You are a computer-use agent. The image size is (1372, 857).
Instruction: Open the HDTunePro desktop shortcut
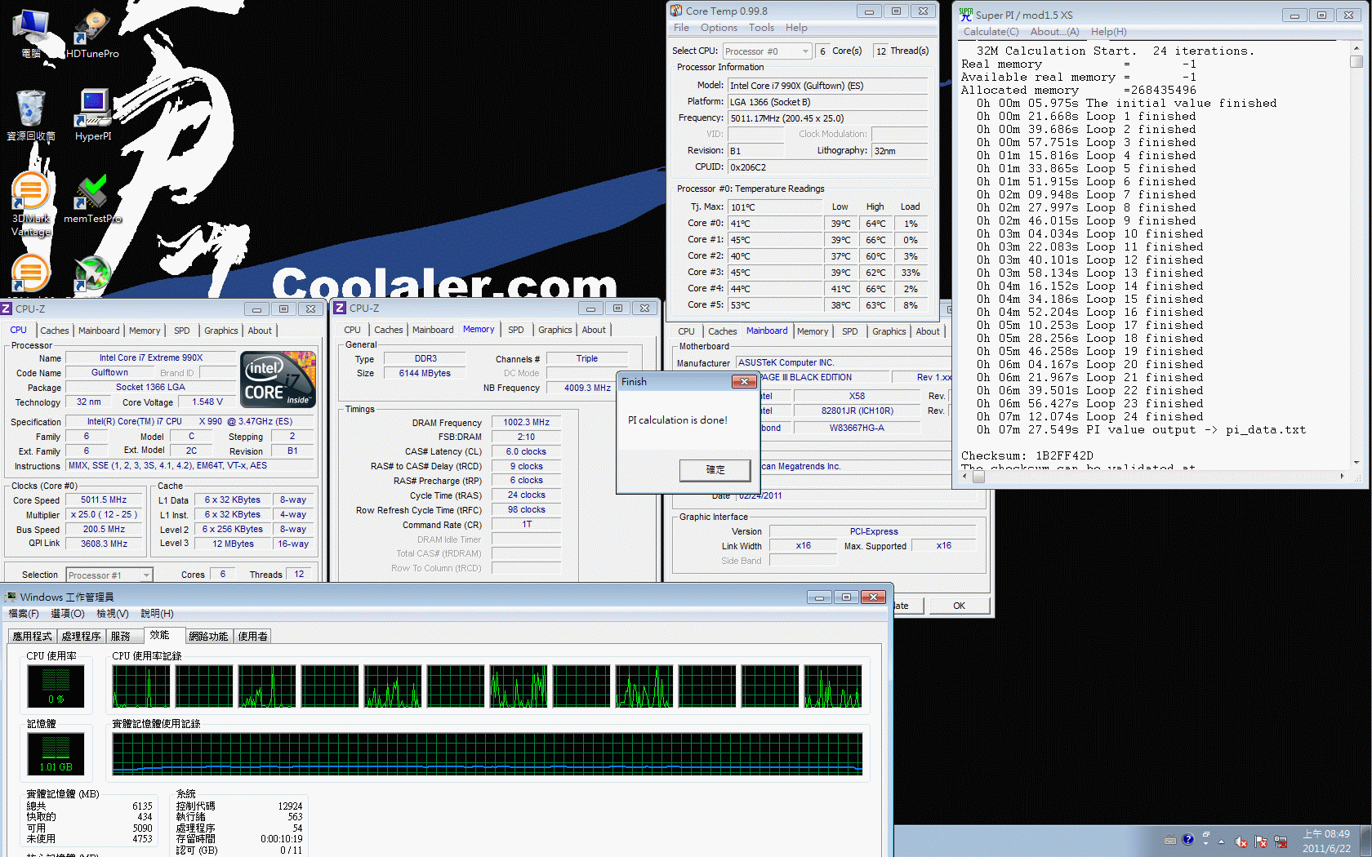click(91, 33)
